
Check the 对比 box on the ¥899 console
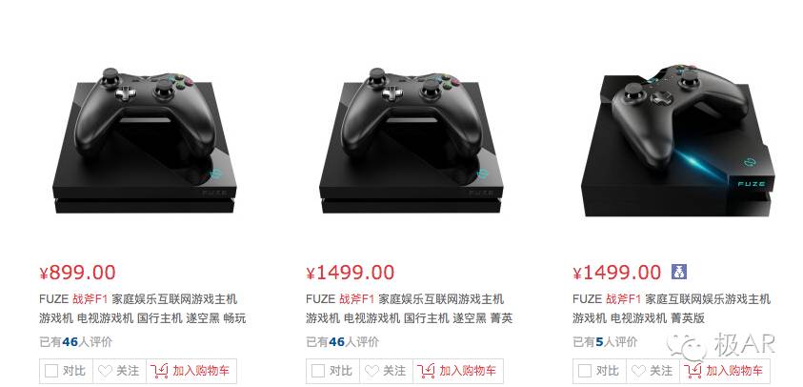[51, 371]
